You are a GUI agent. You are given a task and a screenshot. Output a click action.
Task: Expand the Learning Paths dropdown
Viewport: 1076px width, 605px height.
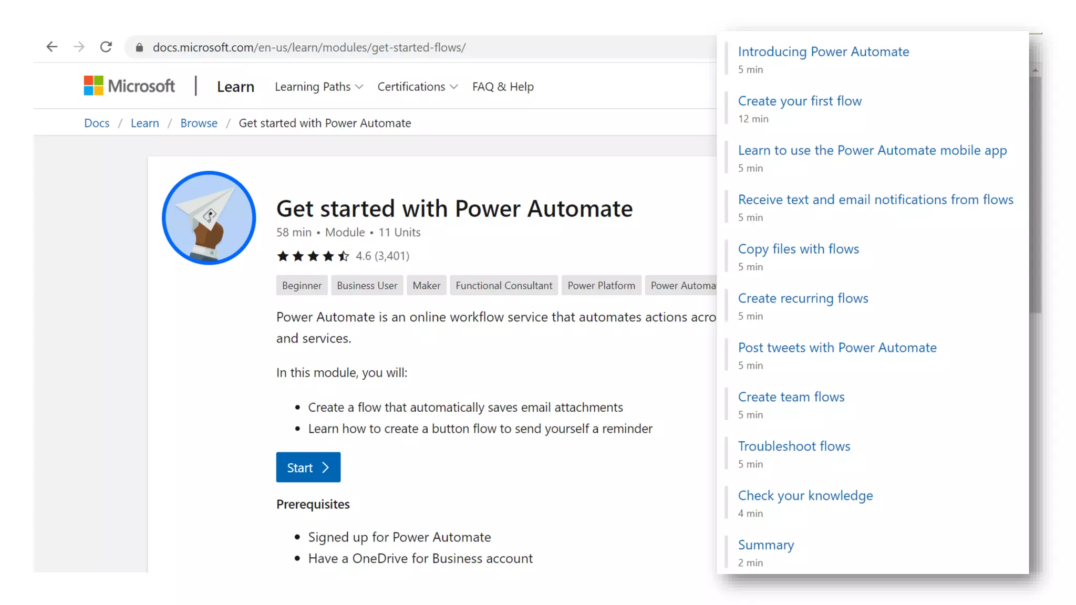tap(318, 87)
